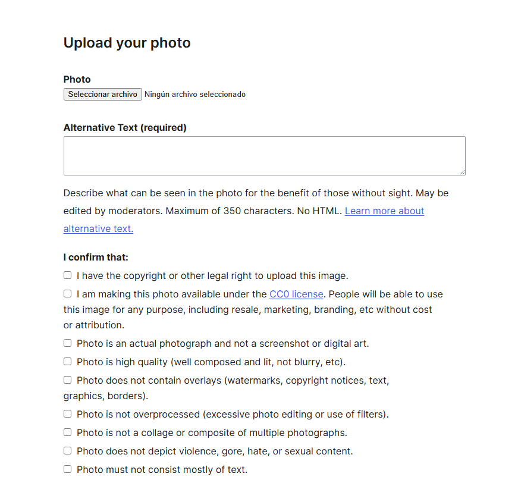Click the 'Alternative Text (required)' label
This screenshot has width=521, height=483.
pyautogui.click(x=125, y=128)
